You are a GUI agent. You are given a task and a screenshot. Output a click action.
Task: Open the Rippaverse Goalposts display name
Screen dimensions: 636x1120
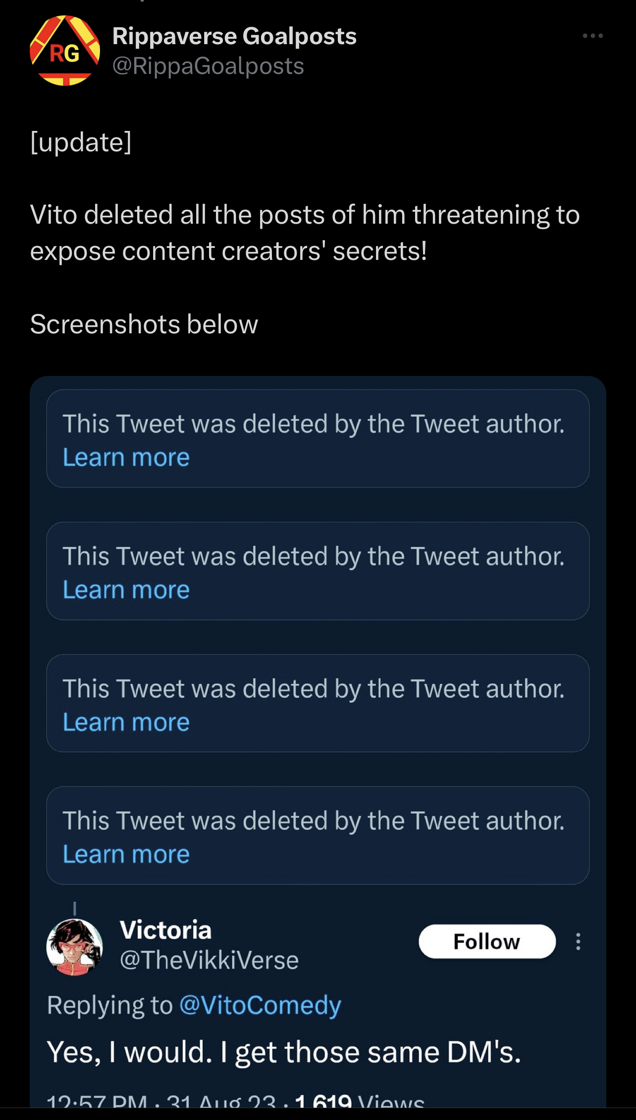pyautogui.click(x=234, y=36)
